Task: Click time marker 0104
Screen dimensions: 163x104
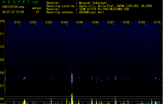Action: coord(64,22)
